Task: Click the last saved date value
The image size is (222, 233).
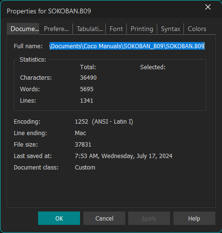Action: click(123, 156)
